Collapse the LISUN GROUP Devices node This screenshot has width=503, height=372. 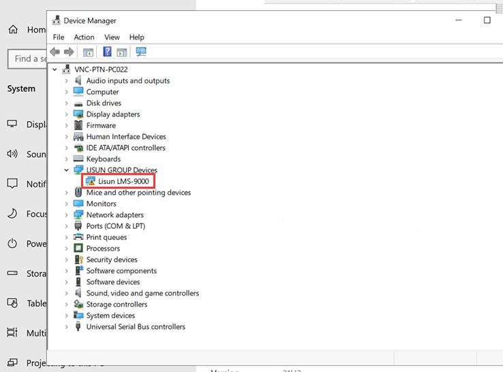pyautogui.click(x=66, y=170)
